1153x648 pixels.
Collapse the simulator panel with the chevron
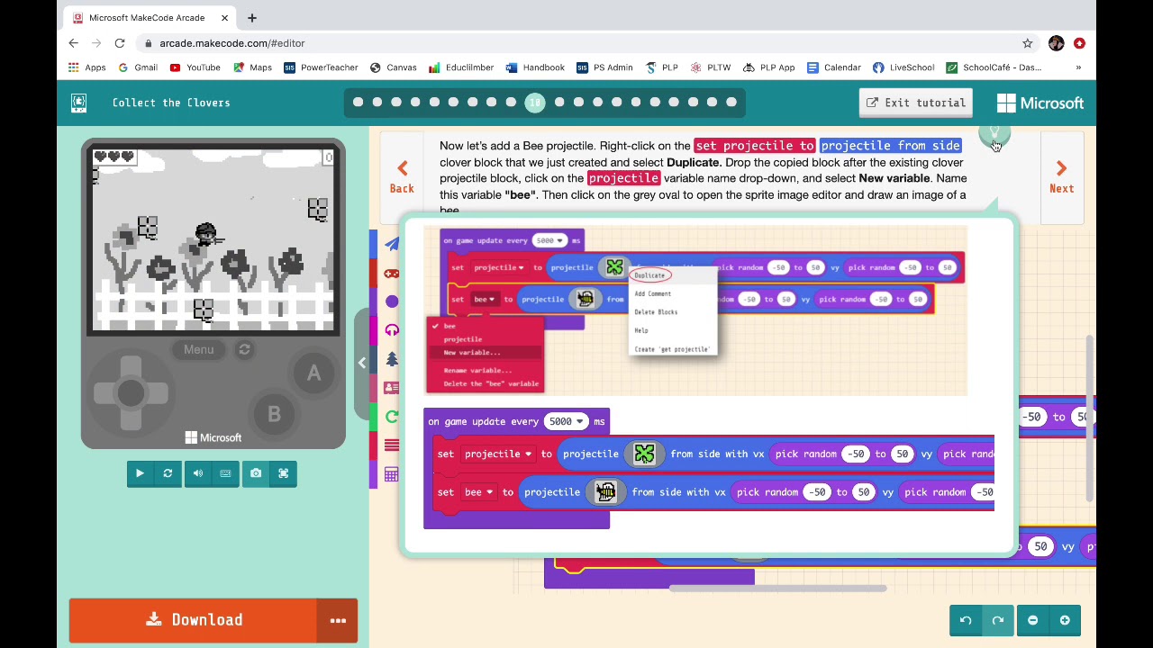click(362, 363)
